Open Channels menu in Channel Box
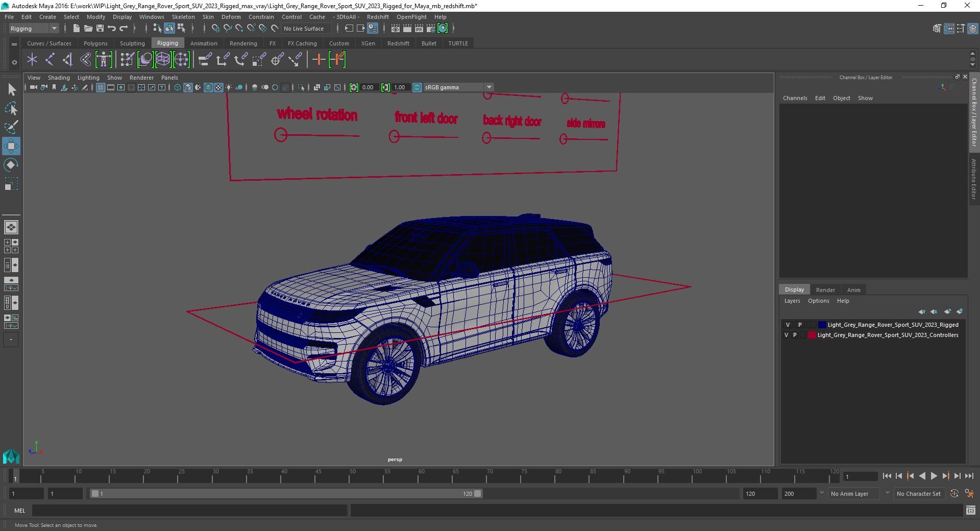 click(x=795, y=98)
